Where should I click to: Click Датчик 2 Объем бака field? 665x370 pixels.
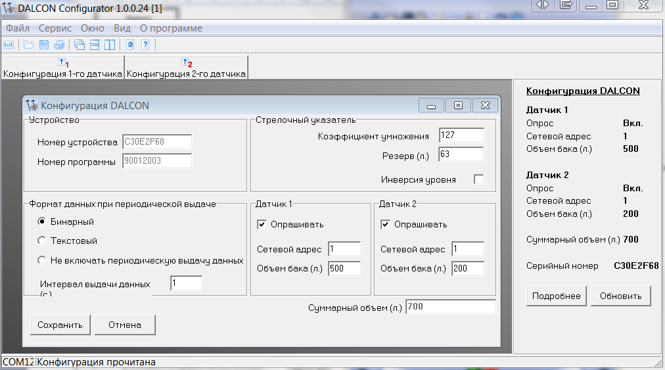(468, 269)
